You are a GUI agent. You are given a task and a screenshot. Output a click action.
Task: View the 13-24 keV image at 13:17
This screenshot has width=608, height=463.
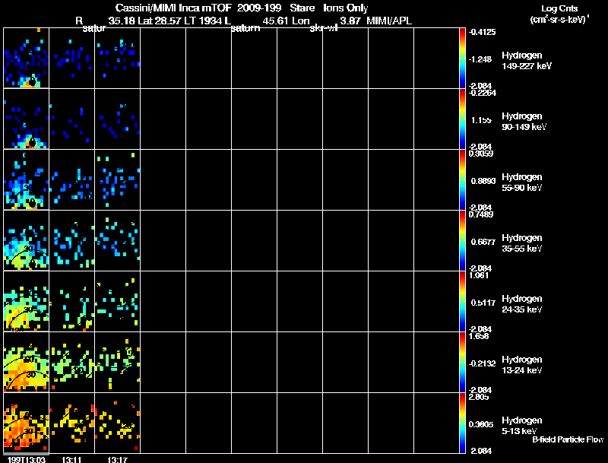(118, 362)
